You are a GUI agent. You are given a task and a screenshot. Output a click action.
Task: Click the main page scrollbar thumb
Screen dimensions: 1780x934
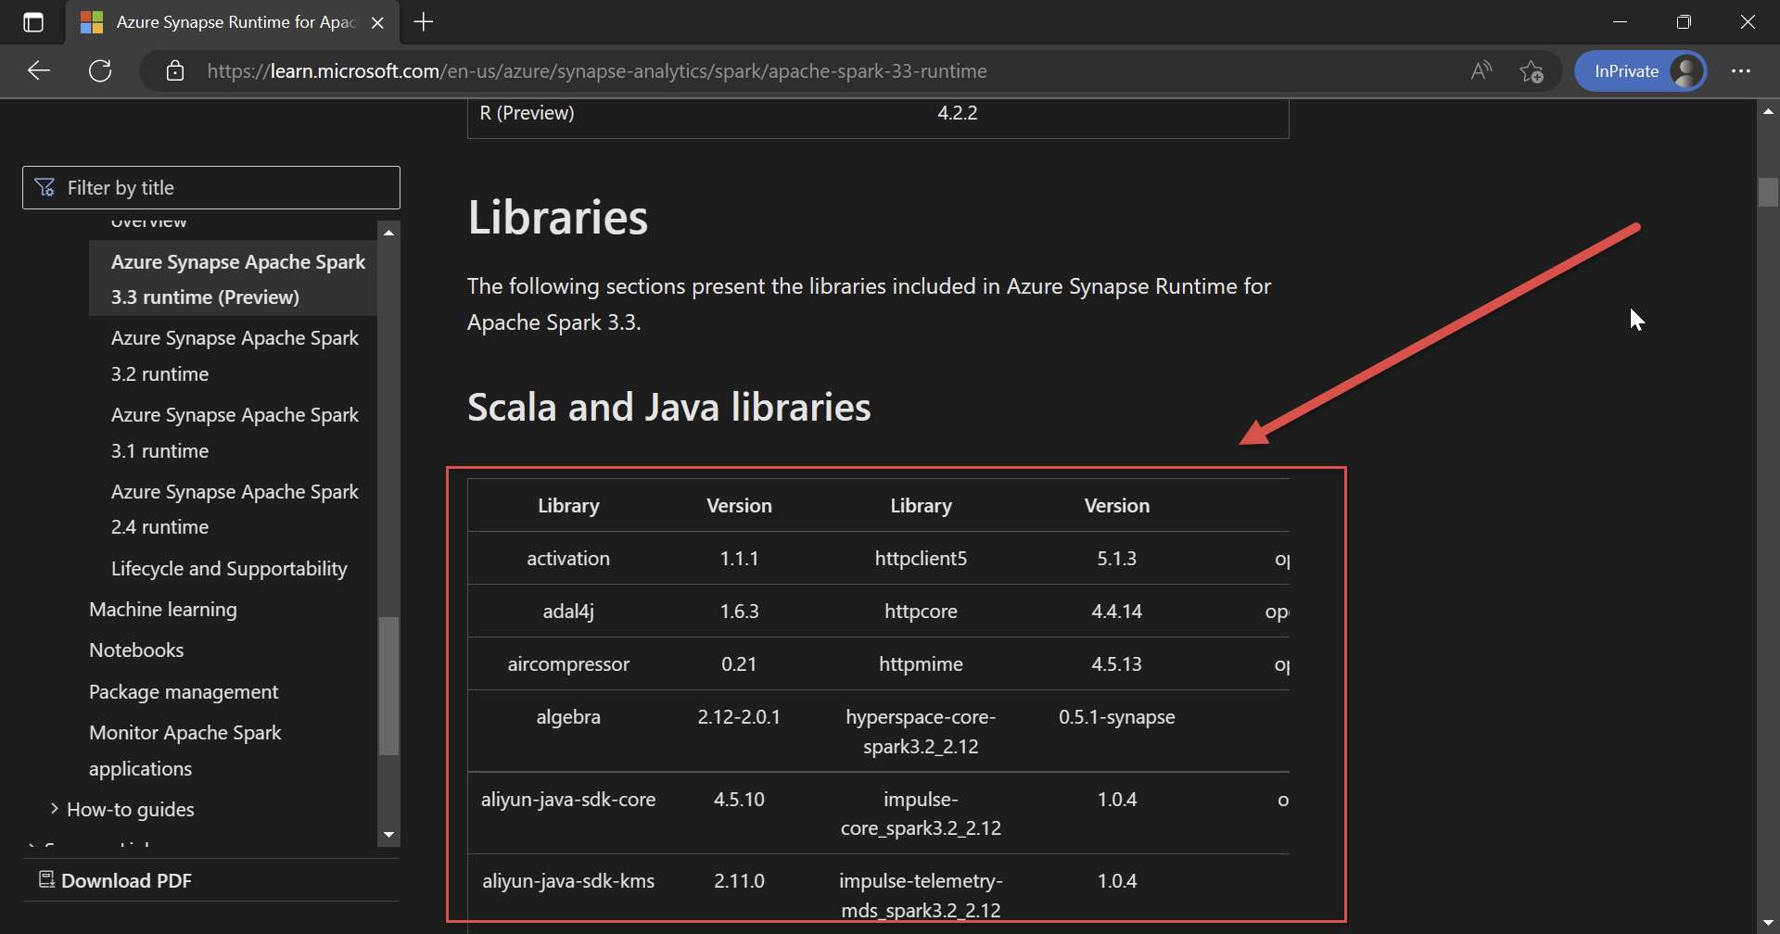point(1768,192)
